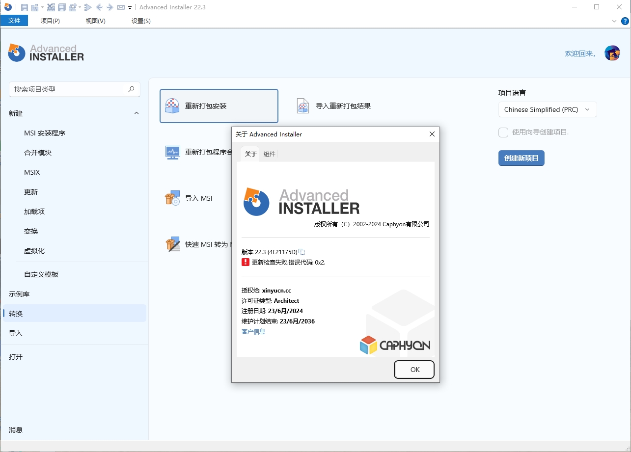Select MSI 安装程序 in sidebar

coord(45,133)
